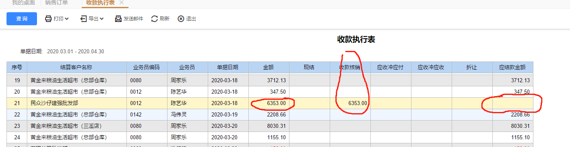
Task: Click amount 1155.10 in 金额 column
Action: tap(276, 138)
